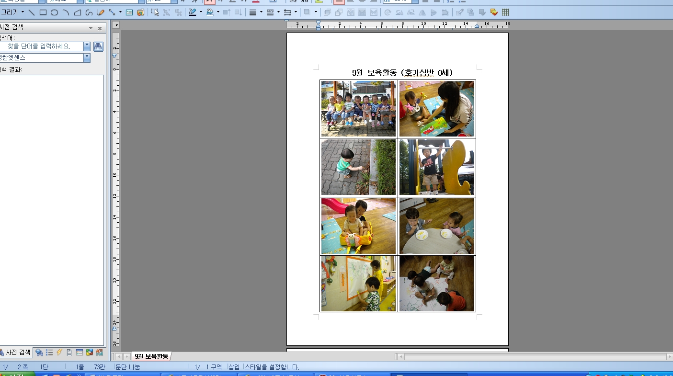Expand the dash style dropdown arrow
Screen dimensions: 673x376
tap(278, 12)
